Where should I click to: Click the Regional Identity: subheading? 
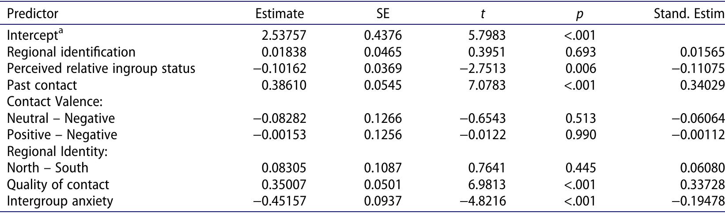(x=58, y=152)
